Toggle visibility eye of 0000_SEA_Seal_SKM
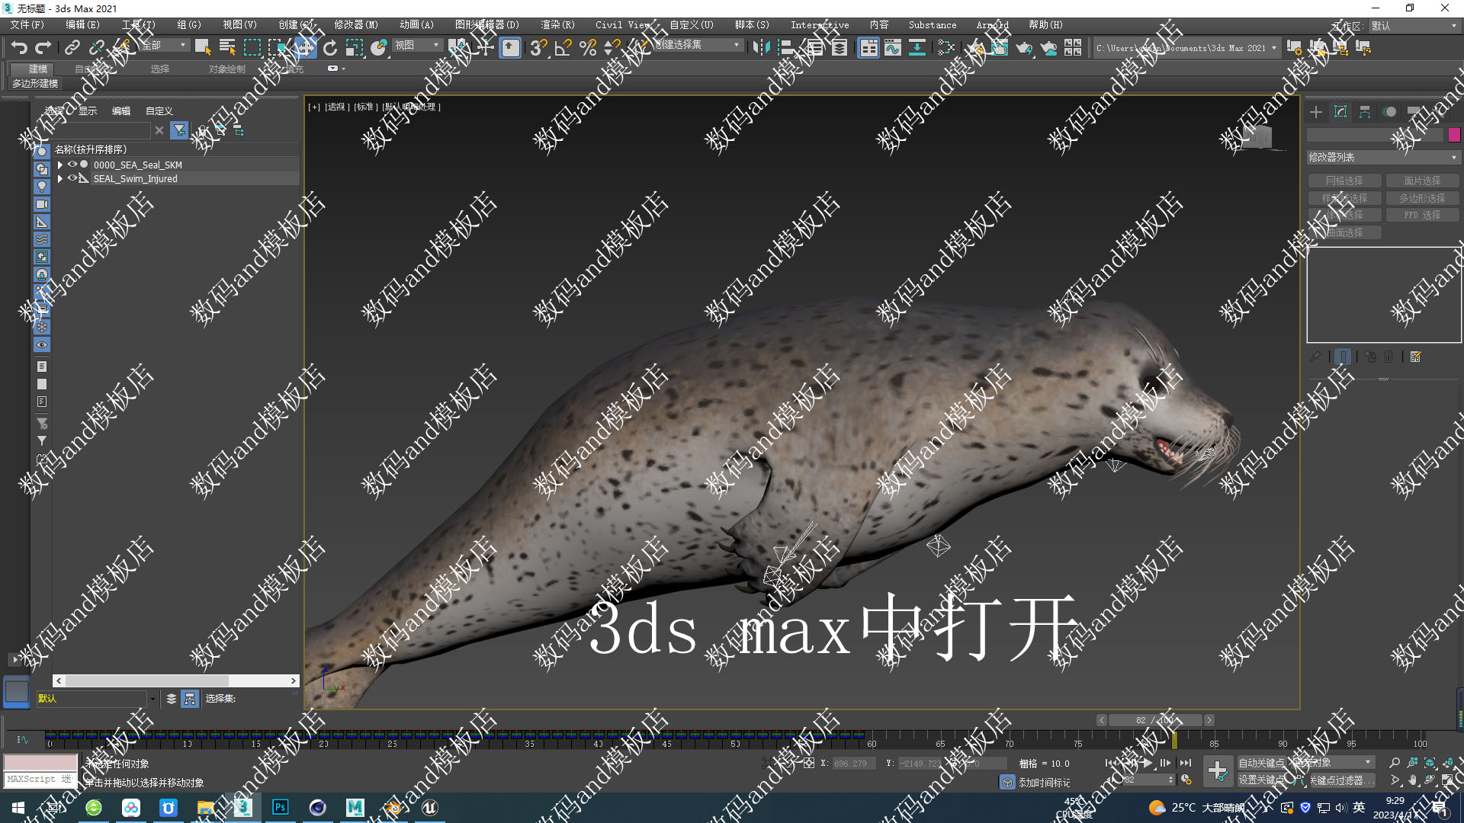 click(x=72, y=165)
